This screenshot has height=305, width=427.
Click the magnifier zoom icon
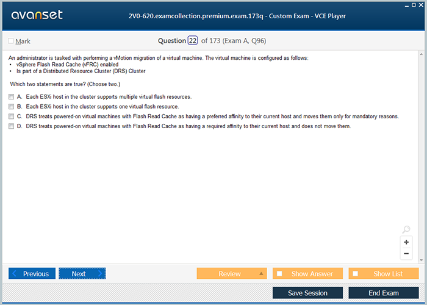click(406, 229)
